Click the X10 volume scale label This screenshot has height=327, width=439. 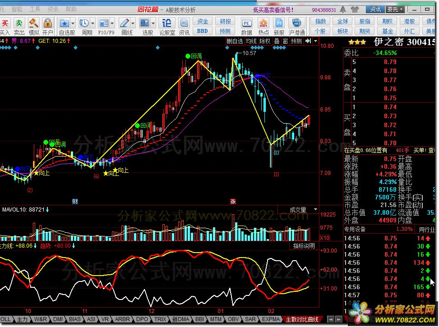325,238
